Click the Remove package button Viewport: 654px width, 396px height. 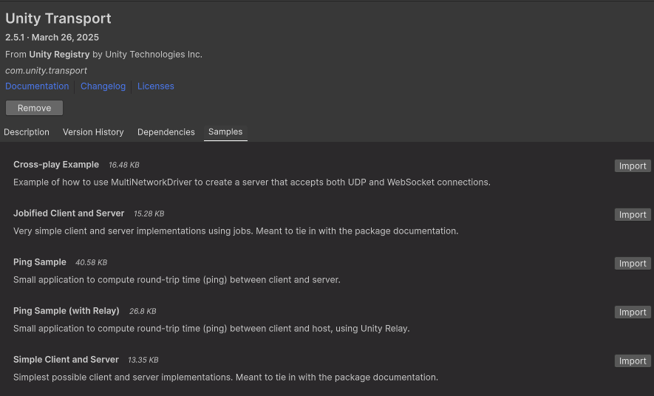click(34, 108)
